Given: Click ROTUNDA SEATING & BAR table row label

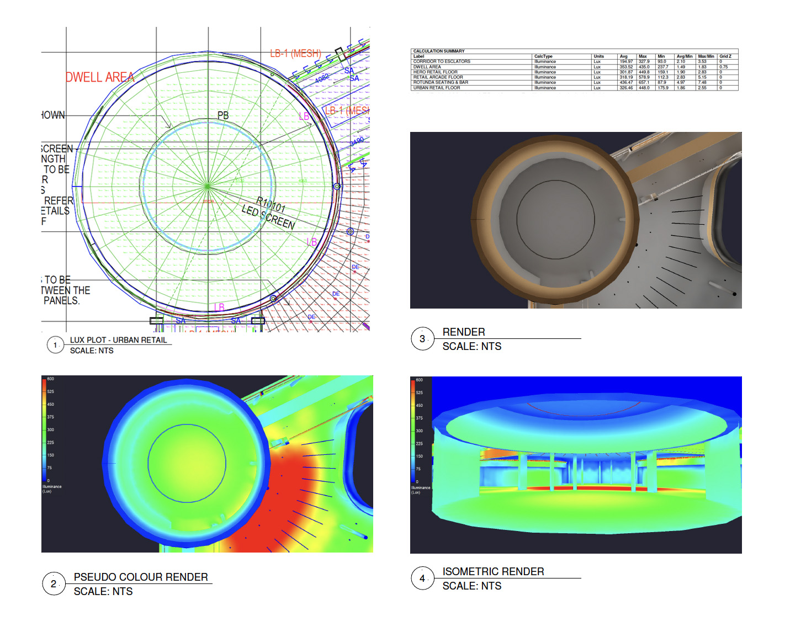Looking at the screenshot, I should point(441,82).
